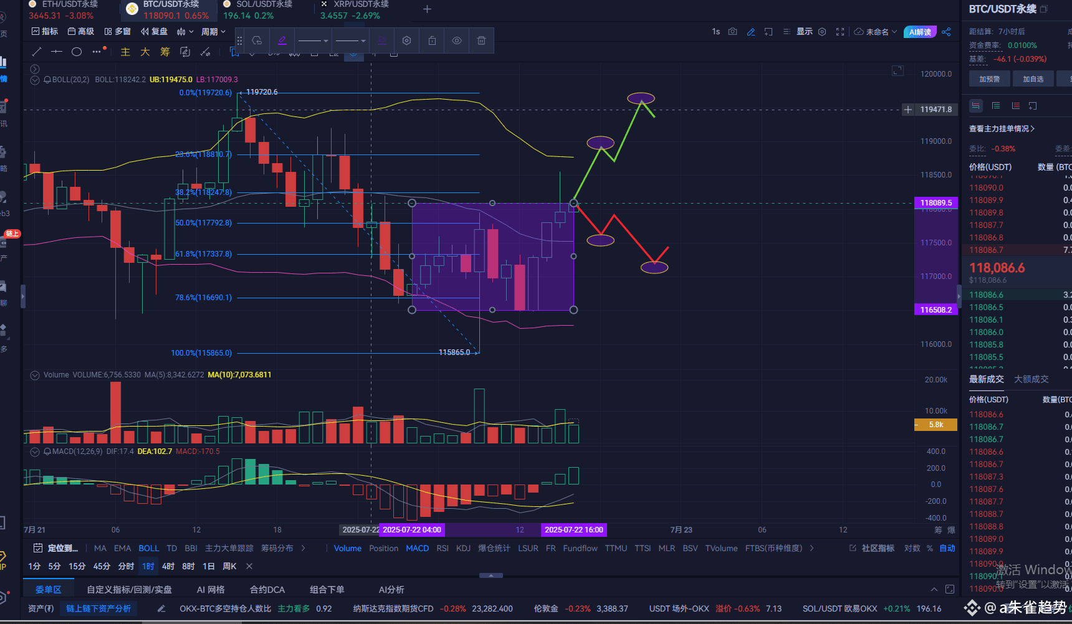Click the calendar icon beside 定位到

(x=37, y=548)
